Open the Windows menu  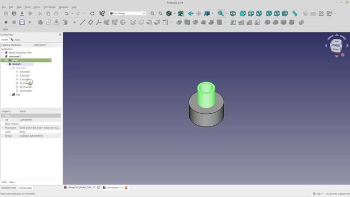63,7
